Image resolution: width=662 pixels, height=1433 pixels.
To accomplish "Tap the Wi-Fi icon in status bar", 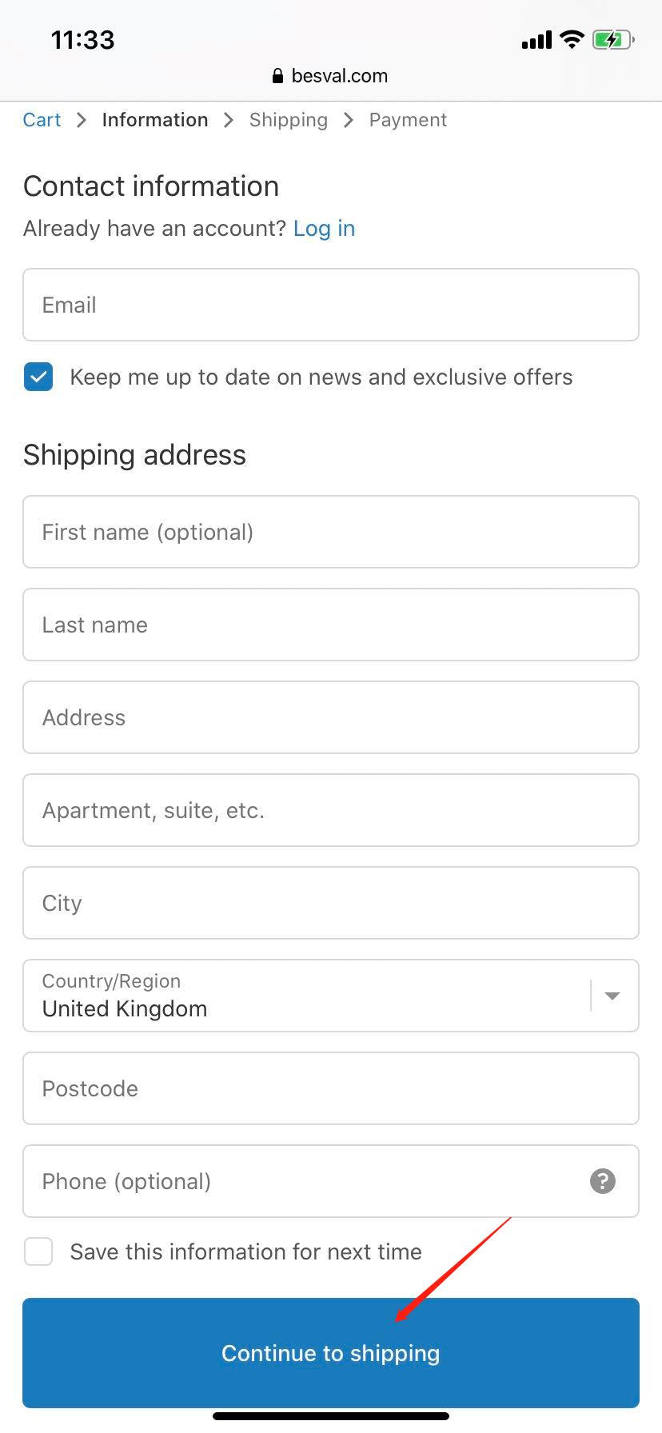I will click(x=572, y=39).
